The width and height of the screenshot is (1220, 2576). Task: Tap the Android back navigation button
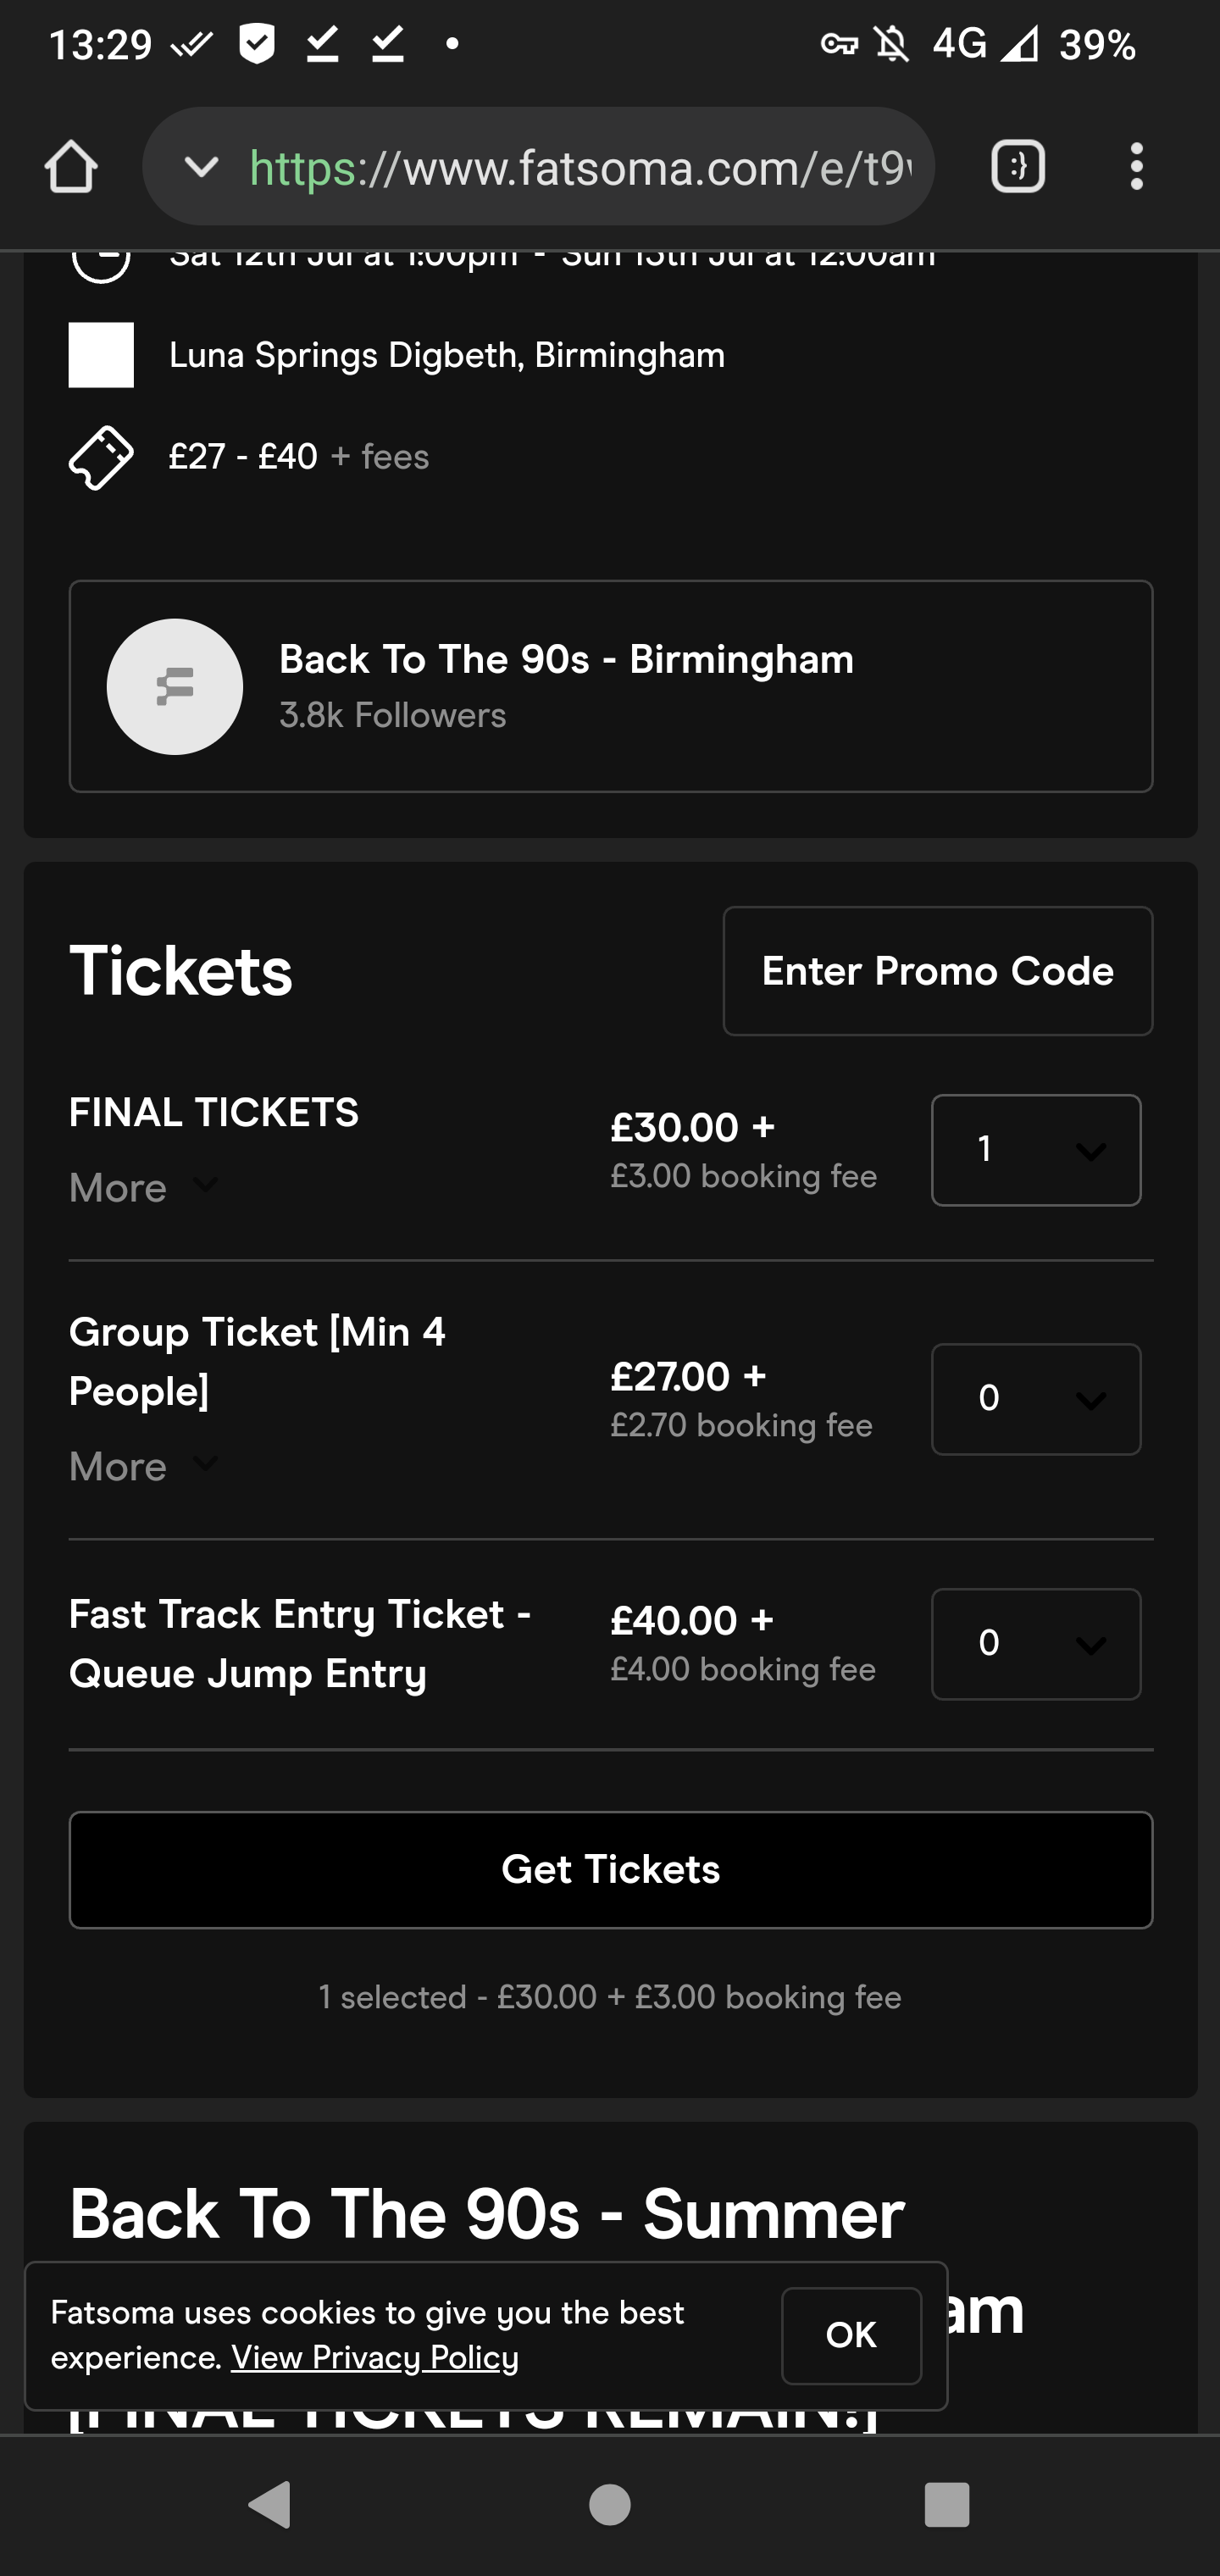click(x=270, y=2505)
